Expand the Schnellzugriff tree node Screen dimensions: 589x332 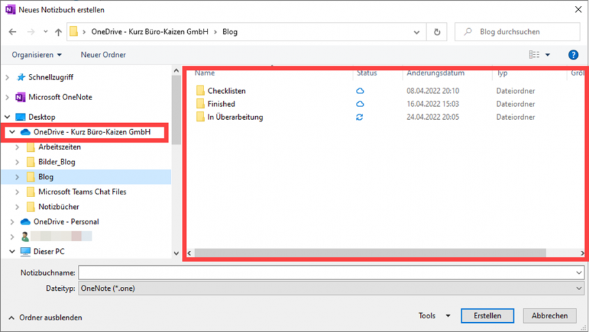pos(7,77)
